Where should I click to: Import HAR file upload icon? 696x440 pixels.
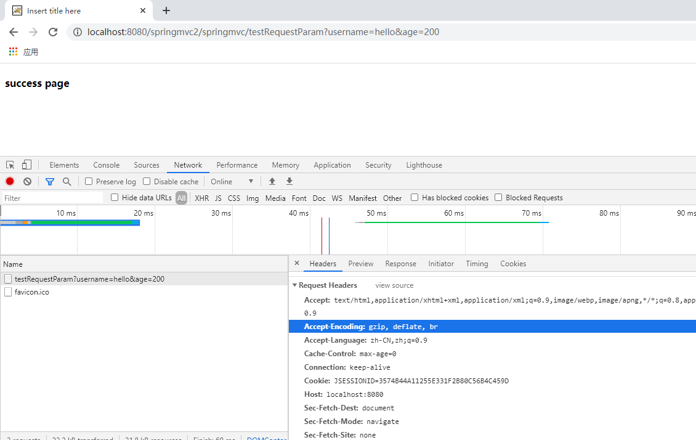click(x=272, y=181)
